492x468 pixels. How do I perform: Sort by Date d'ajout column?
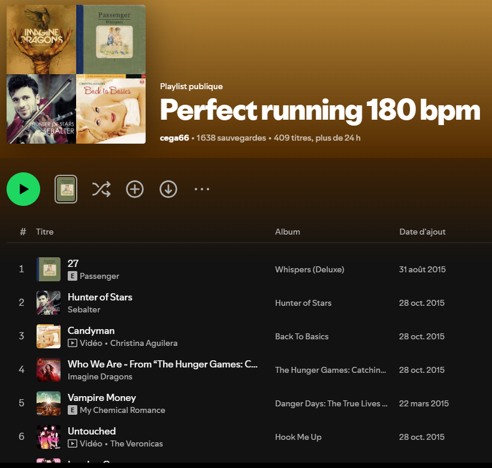click(x=422, y=232)
